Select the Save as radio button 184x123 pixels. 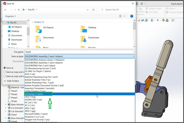(x=5, y=68)
